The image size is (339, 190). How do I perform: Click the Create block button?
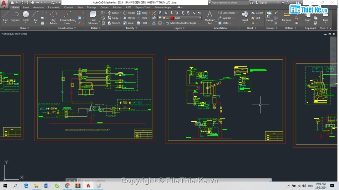pos(257,13)
